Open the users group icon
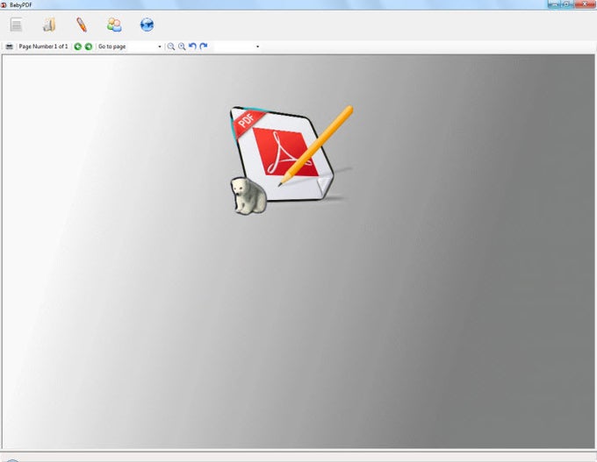 [x=114, y=25]
